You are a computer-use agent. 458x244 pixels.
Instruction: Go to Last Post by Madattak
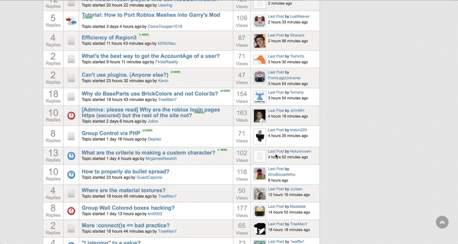276,206
